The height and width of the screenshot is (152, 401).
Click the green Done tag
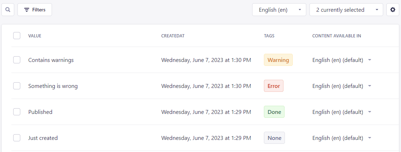coord(274,112)
